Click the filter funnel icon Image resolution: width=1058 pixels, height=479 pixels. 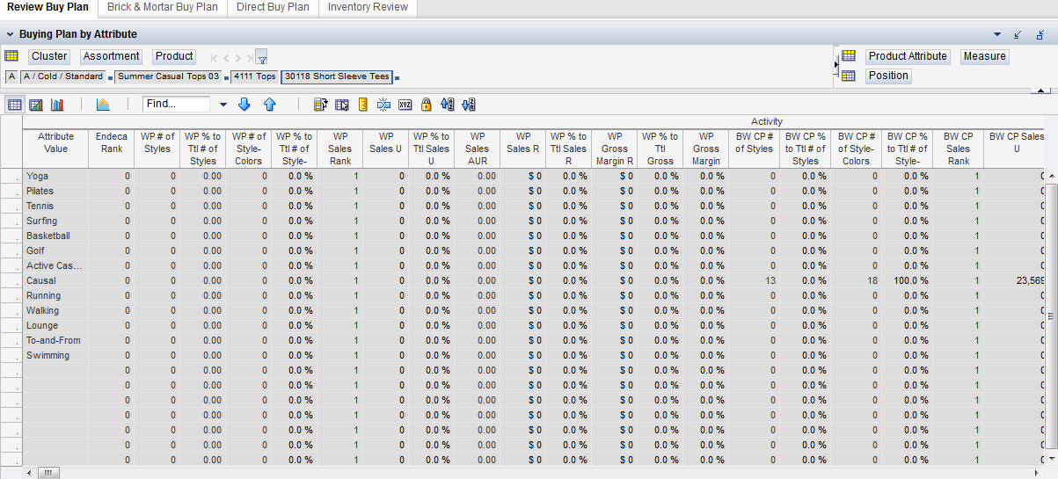point(261,57)
